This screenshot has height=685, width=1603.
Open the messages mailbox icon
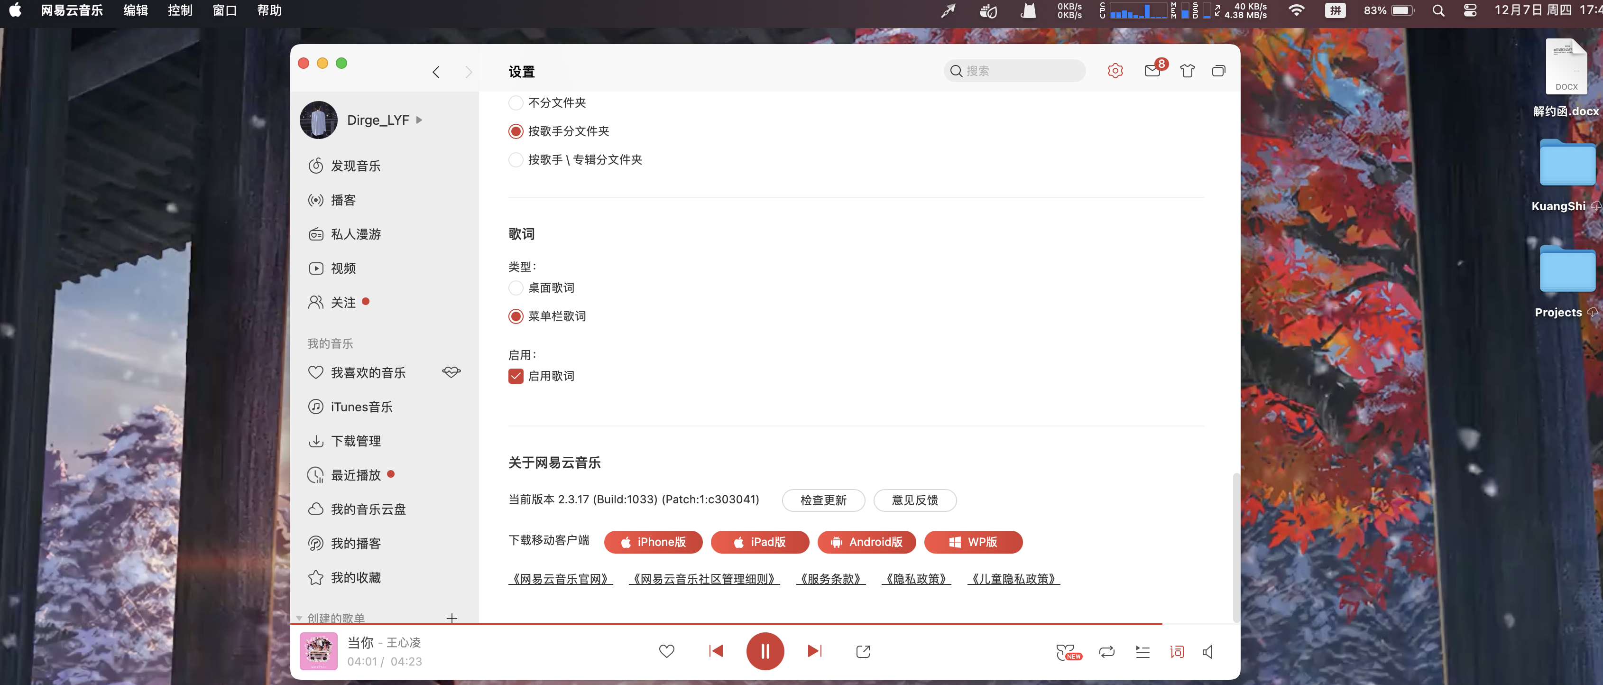pyautogui.click(x=1151, y=71)
